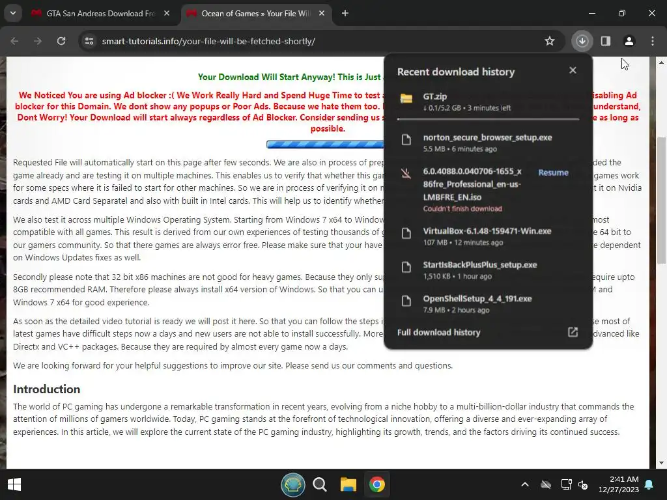
Task: Click the Couldn't finish download message
Action: point(462,209)
